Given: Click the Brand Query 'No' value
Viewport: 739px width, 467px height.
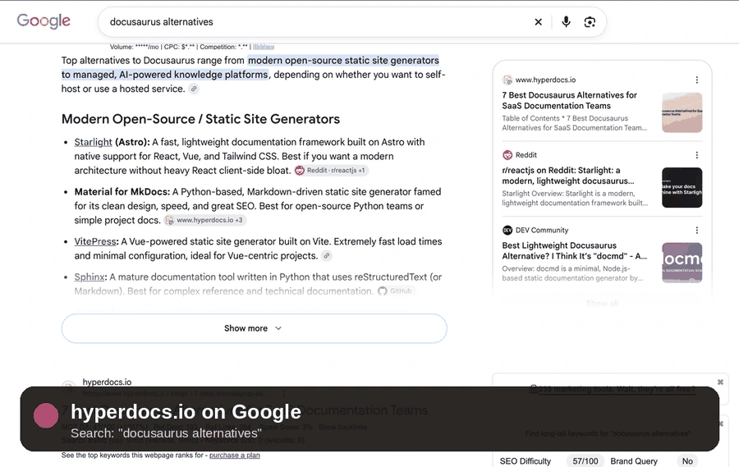Looking at the screenshot, I should click(687, 461).
